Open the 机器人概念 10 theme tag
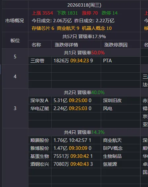Viewport: 148px width, 187px height. [97, 28]
